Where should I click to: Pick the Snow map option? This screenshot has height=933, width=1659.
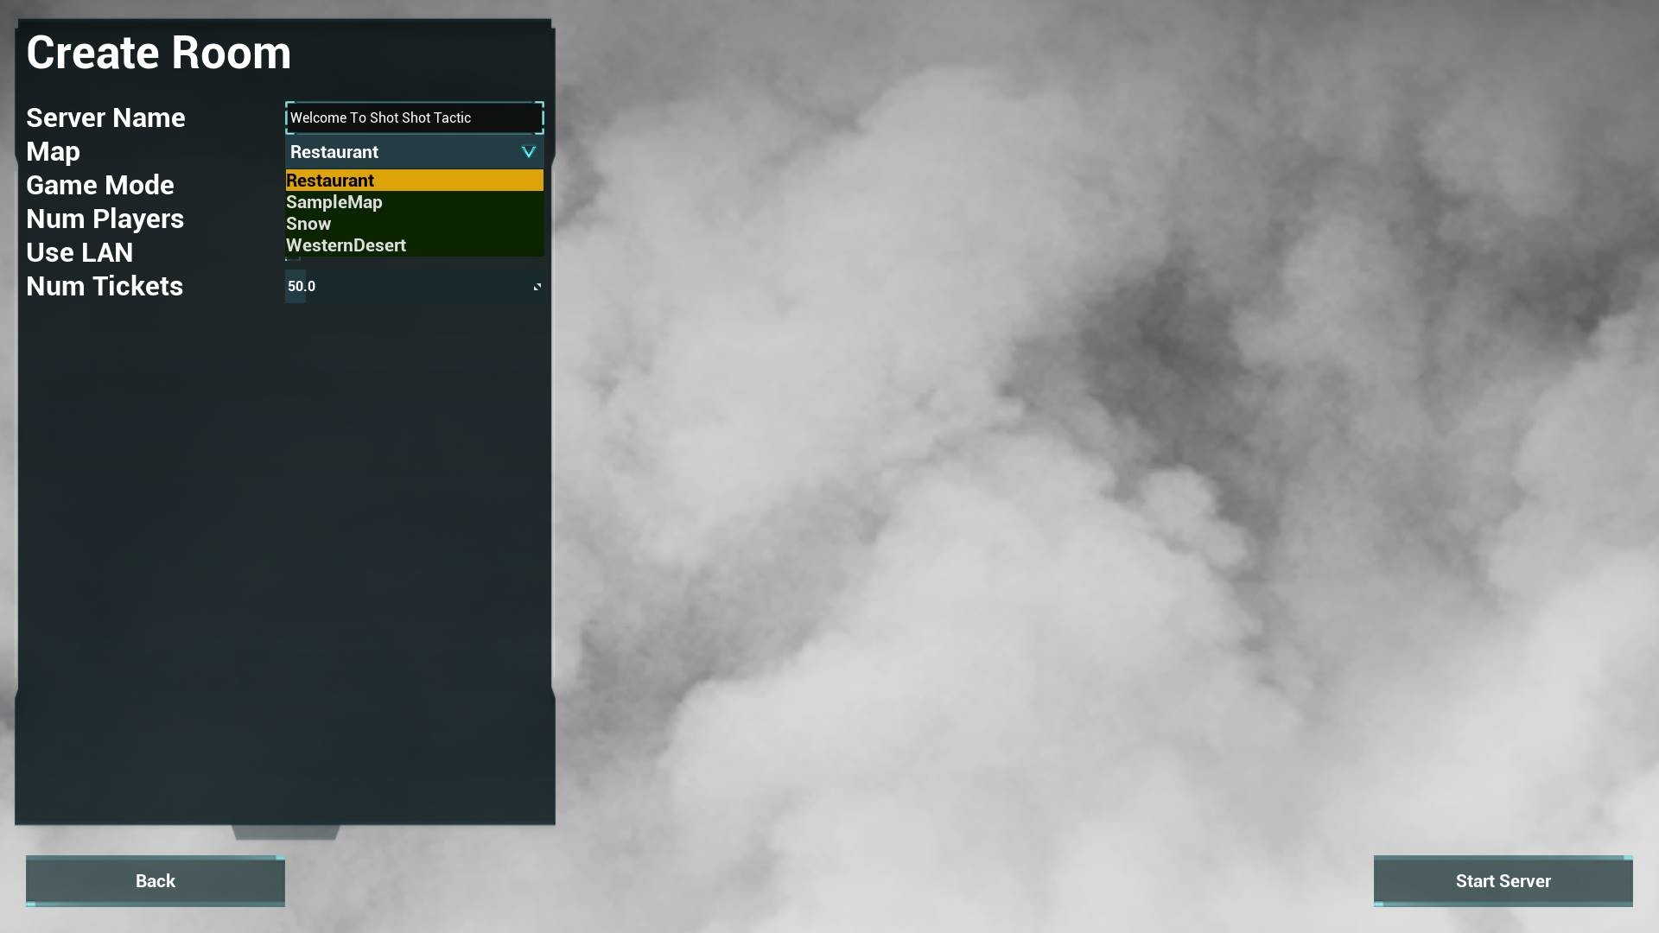(414, 224)
